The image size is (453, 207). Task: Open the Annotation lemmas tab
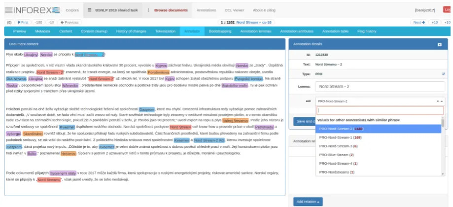click(x=256, y=31)
